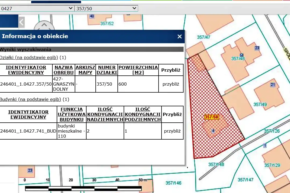Zoom to building 741_BUD using przybliż
Screen dimensions: 290x193
(x=172, y=131)
